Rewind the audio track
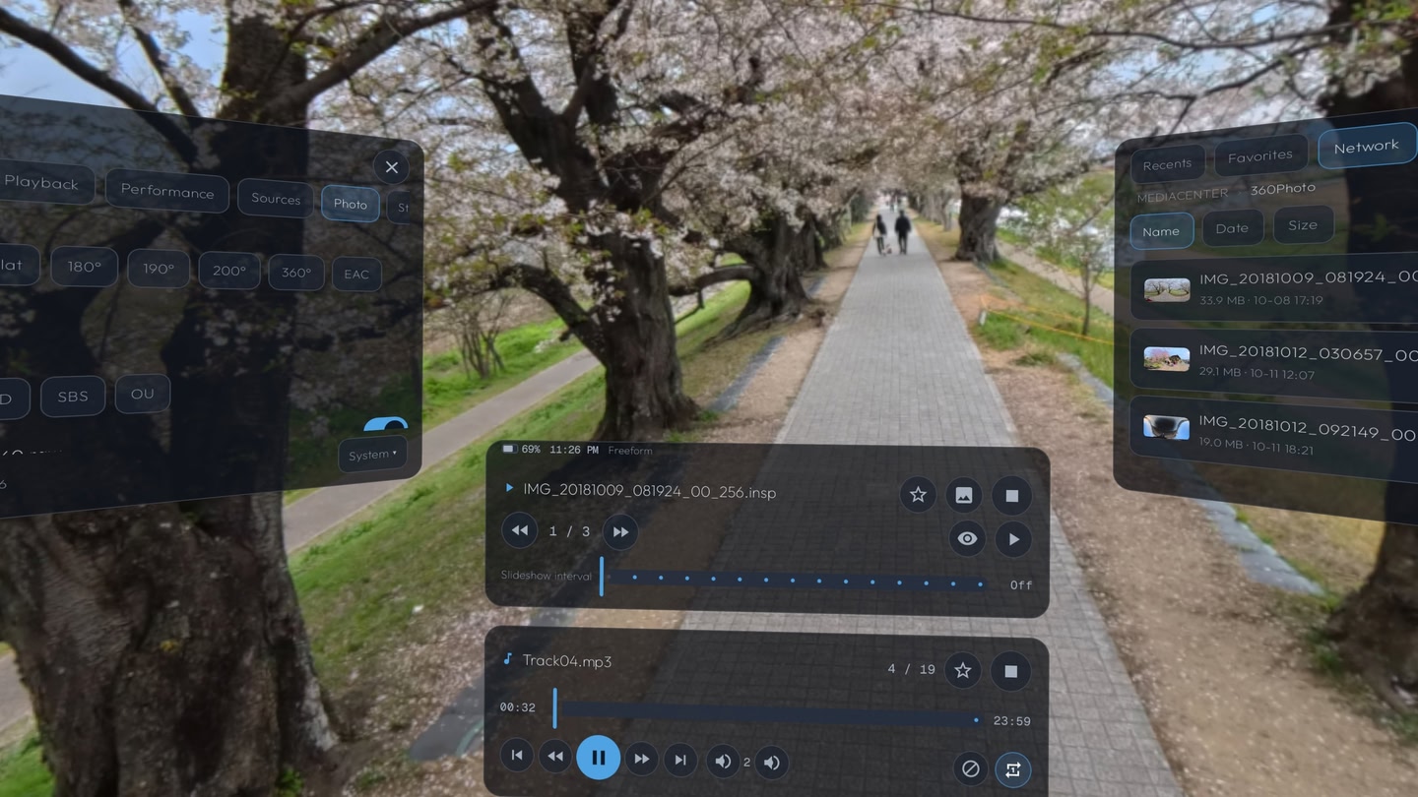Image resolution: width=1418 pixels, height=797 pixels. click(x=555, y=756)
